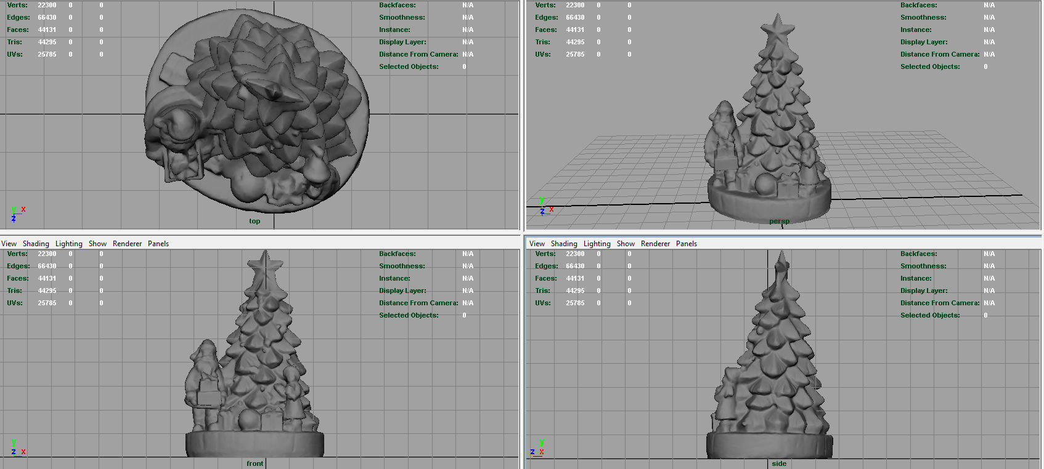Viewport: 1044px width, 469px height.
Task: Click 'Distance From Camera:' in side viewport
Action: click(x=940, y=303)
